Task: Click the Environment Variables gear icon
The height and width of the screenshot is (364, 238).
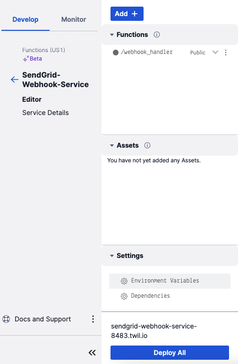Action: point(124,281)
